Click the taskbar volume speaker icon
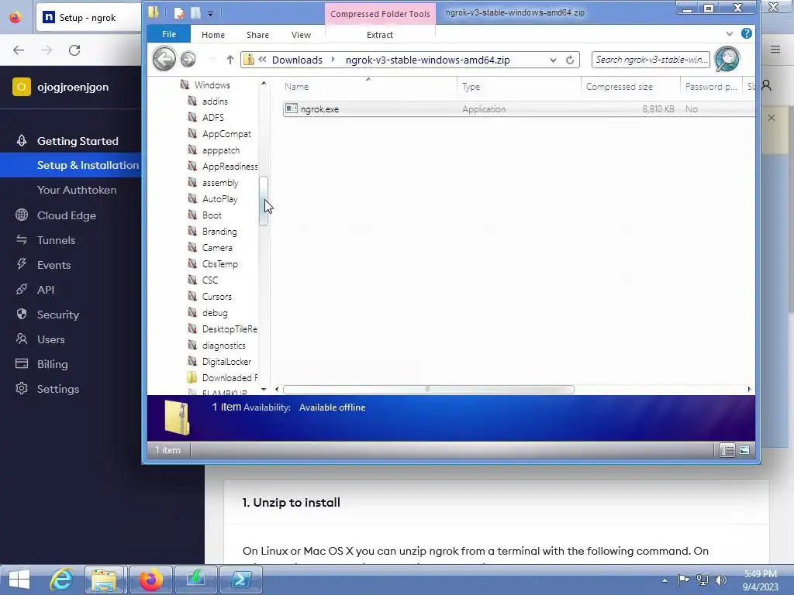The height and width of the screenshot is (595, 794). tap(720, 580)
